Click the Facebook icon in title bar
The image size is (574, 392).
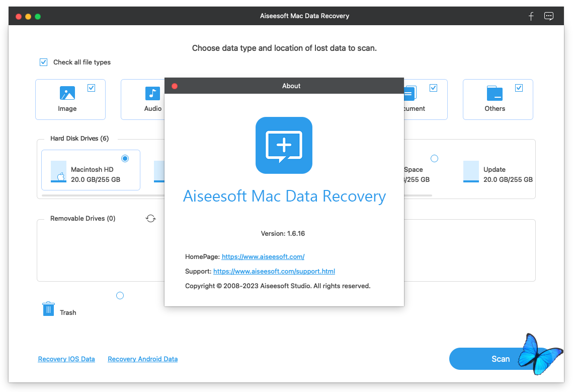[x=531, y=16]
